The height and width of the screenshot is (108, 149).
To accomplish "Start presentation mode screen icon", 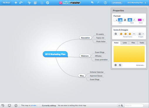I will 9,105.
